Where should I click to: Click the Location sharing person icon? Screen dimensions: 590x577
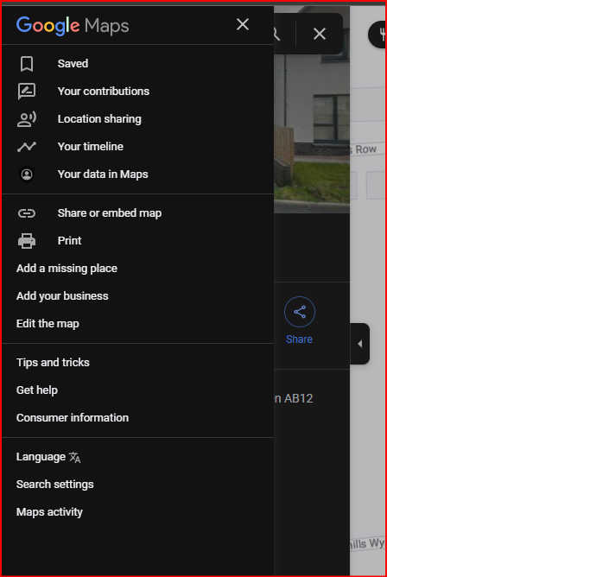tap(27, 119)
